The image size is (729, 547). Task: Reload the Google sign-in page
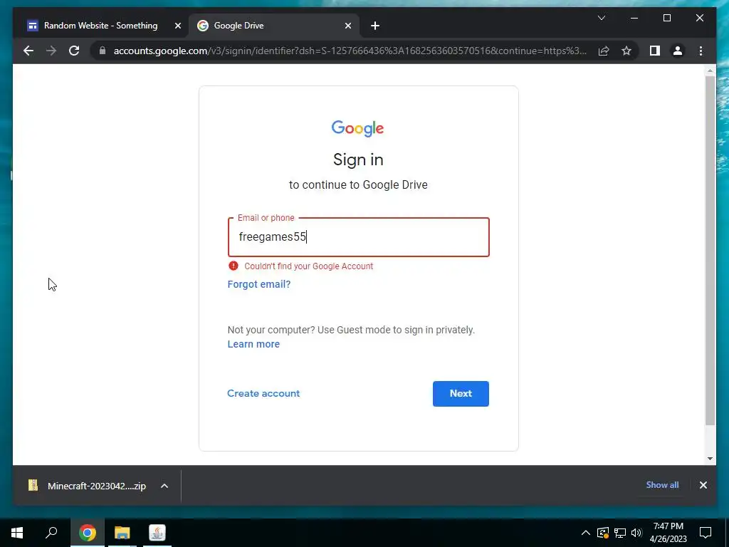point(74,51)
